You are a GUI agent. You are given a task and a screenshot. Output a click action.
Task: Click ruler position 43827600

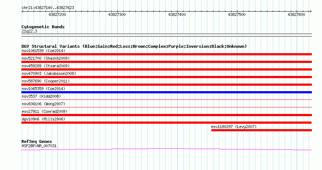(x=297, y=14)
